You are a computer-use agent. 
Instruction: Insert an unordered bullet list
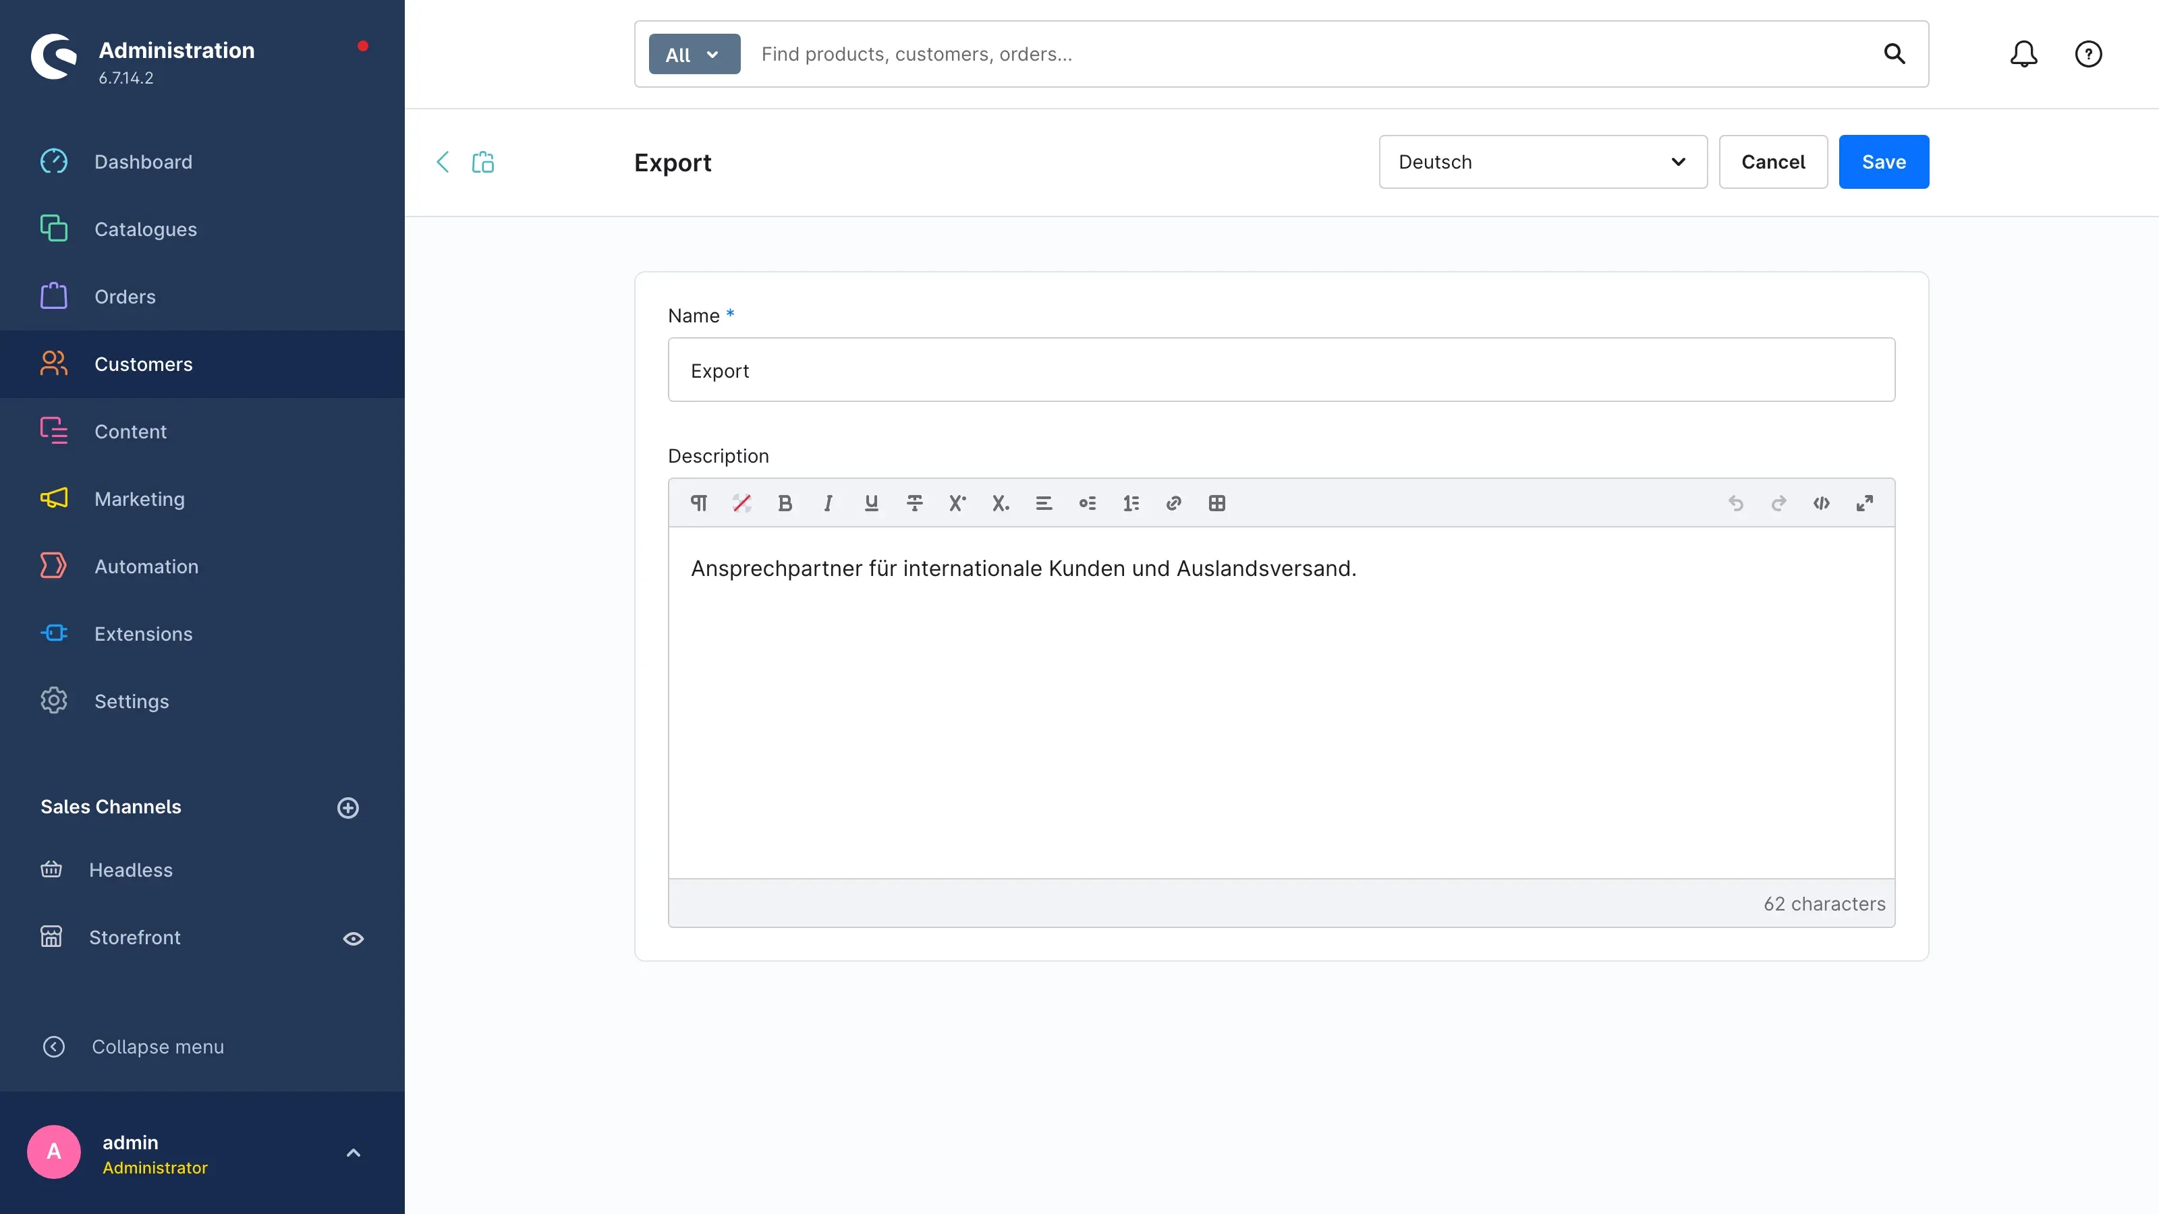coord(1087,502)
